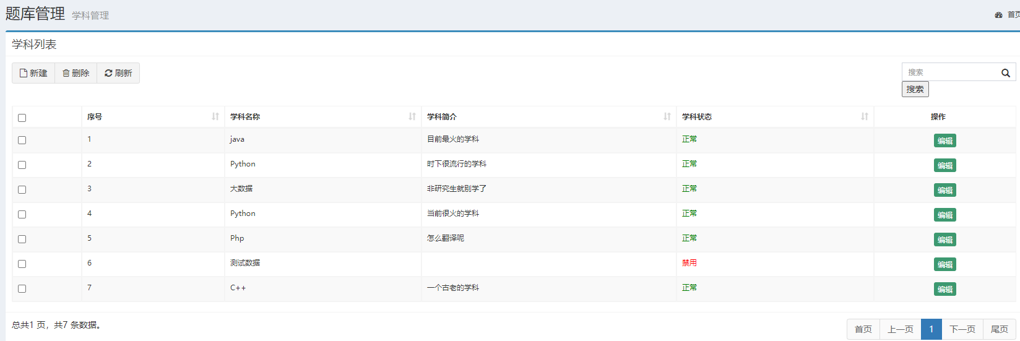The image size is (1020, 341).
Task: Check the checkbox for row 4 Python
Action: click(x=22, y=214)
